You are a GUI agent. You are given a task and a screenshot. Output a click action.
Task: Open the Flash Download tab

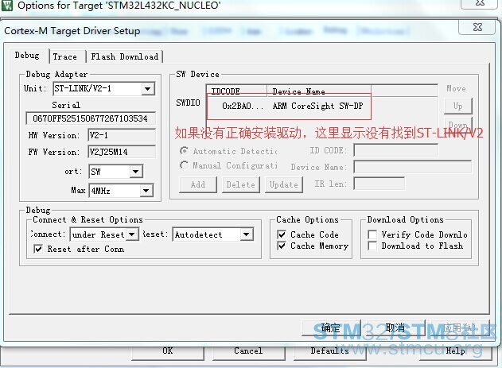[x=125, y=56]
